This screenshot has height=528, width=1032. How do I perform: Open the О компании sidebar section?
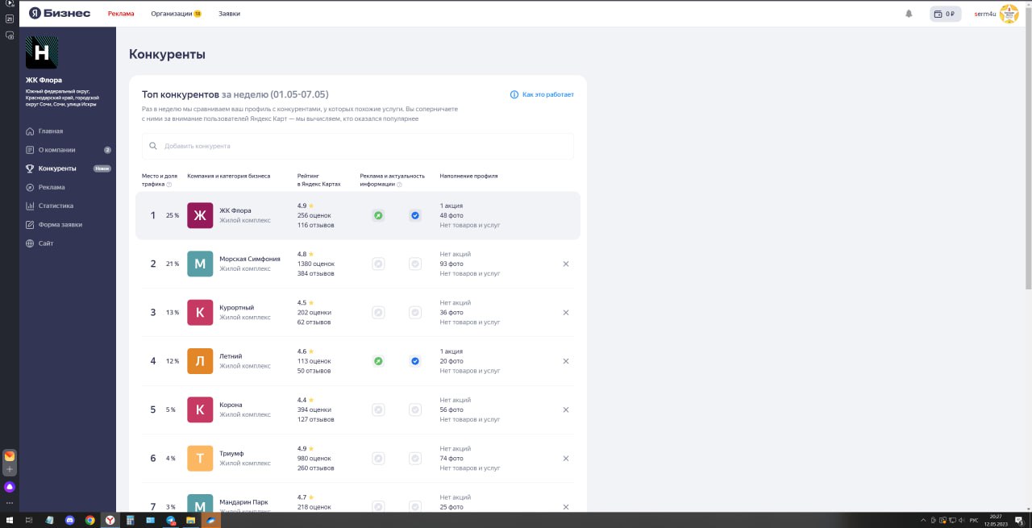pyautogui.click(x=56, y=150)
